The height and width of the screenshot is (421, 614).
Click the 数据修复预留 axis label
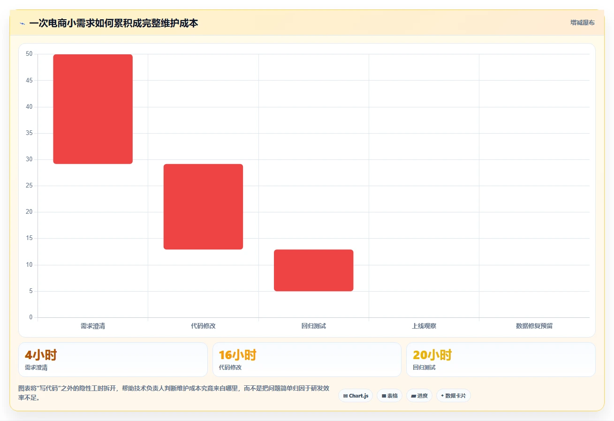click(x=534, y=326)
